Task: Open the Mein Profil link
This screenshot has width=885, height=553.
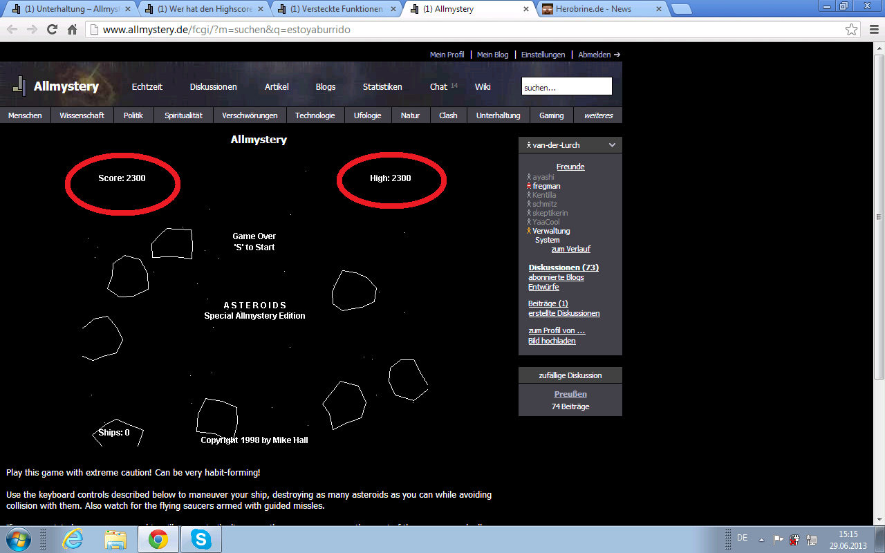Action: pyautogui.click(x=447, y=55)
